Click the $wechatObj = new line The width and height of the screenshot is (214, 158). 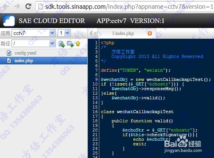pos(156,79)
